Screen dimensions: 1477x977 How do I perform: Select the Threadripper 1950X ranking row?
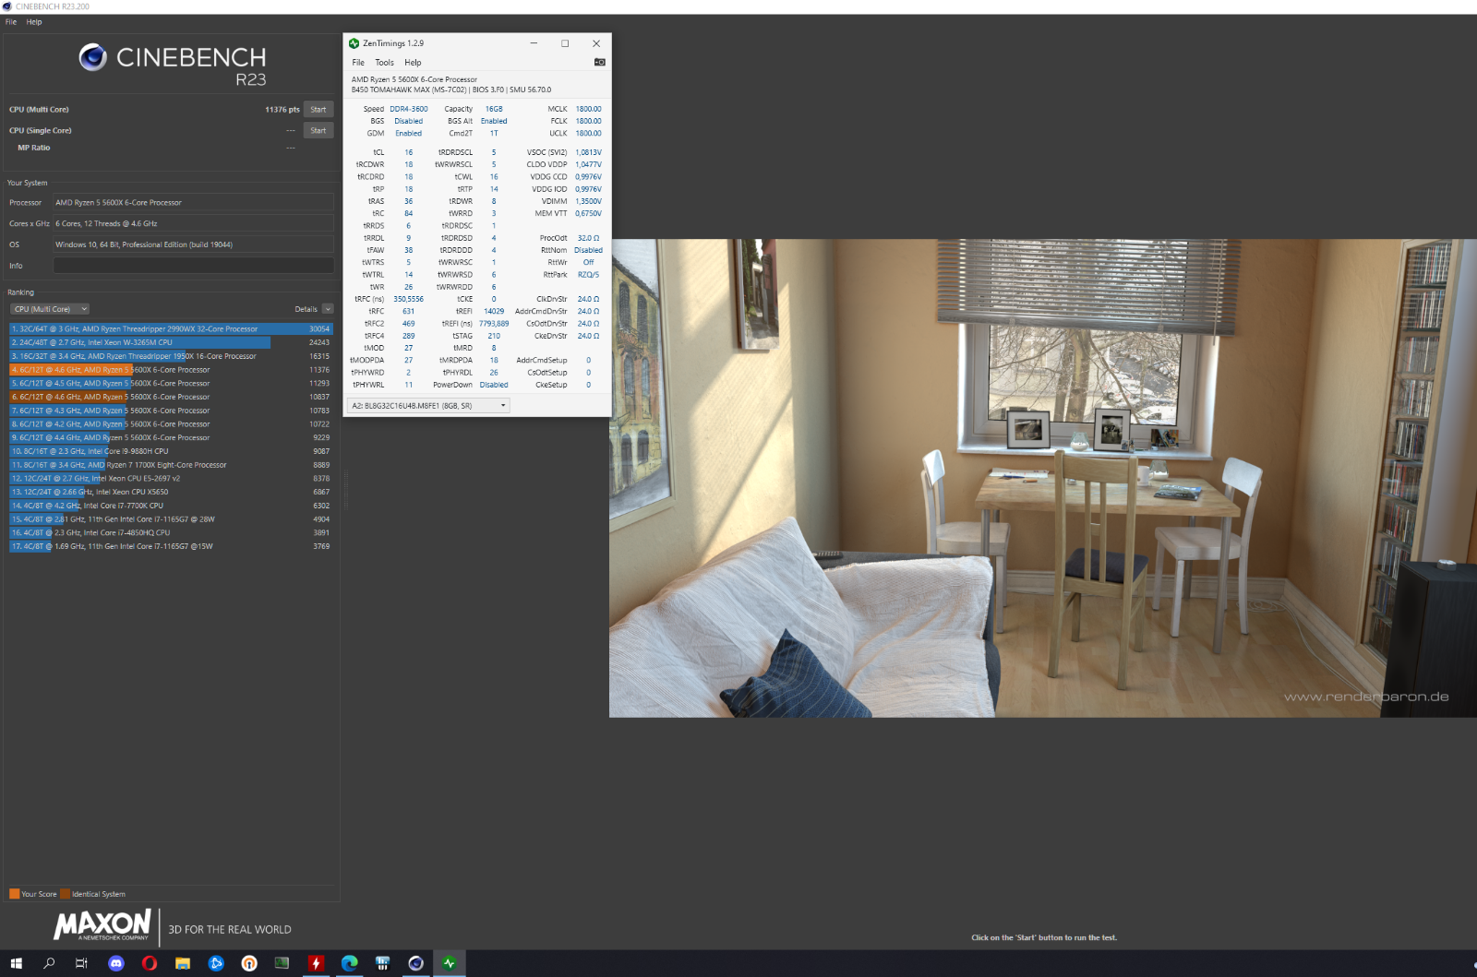click(x=171, y=356)
